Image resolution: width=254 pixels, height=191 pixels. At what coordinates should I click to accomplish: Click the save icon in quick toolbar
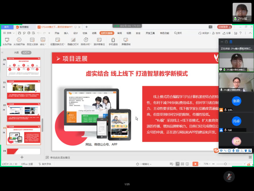coord(19,33)
